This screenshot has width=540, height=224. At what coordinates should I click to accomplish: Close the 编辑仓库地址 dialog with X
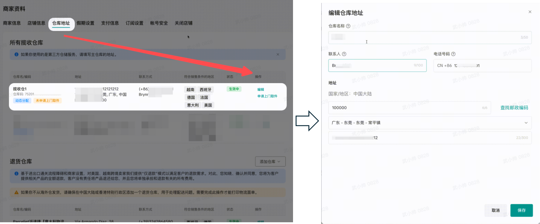pos(530,12)
